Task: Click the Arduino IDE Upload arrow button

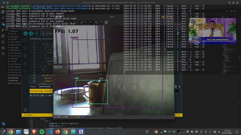Action: click(31, 33)
